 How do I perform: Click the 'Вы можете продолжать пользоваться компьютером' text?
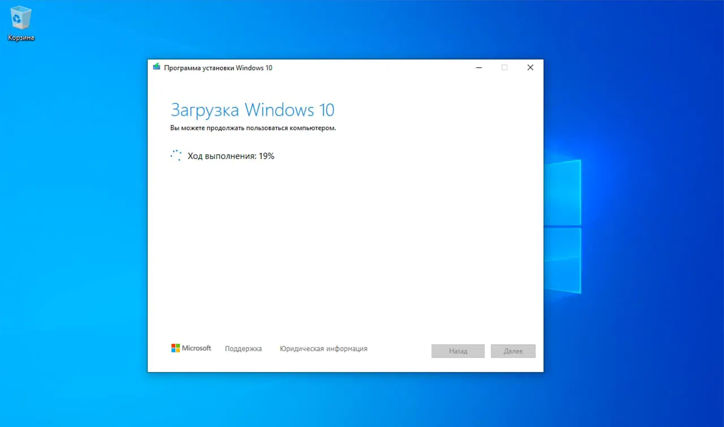pos(253,128)
